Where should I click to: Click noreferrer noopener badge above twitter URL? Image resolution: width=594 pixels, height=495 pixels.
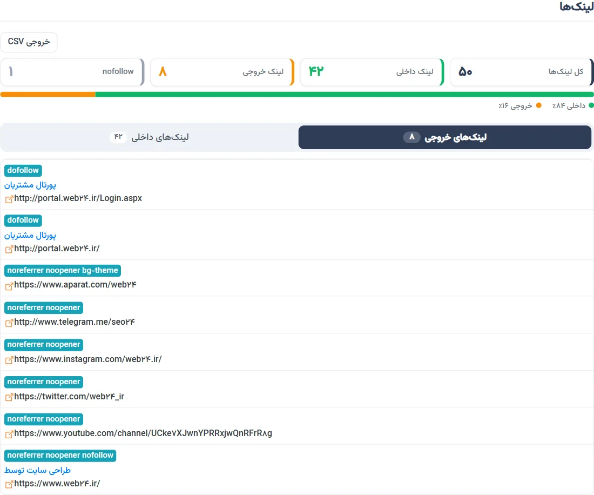44,382
